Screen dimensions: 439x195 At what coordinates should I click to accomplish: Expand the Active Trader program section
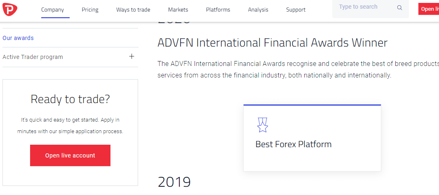tap(131, 56)
